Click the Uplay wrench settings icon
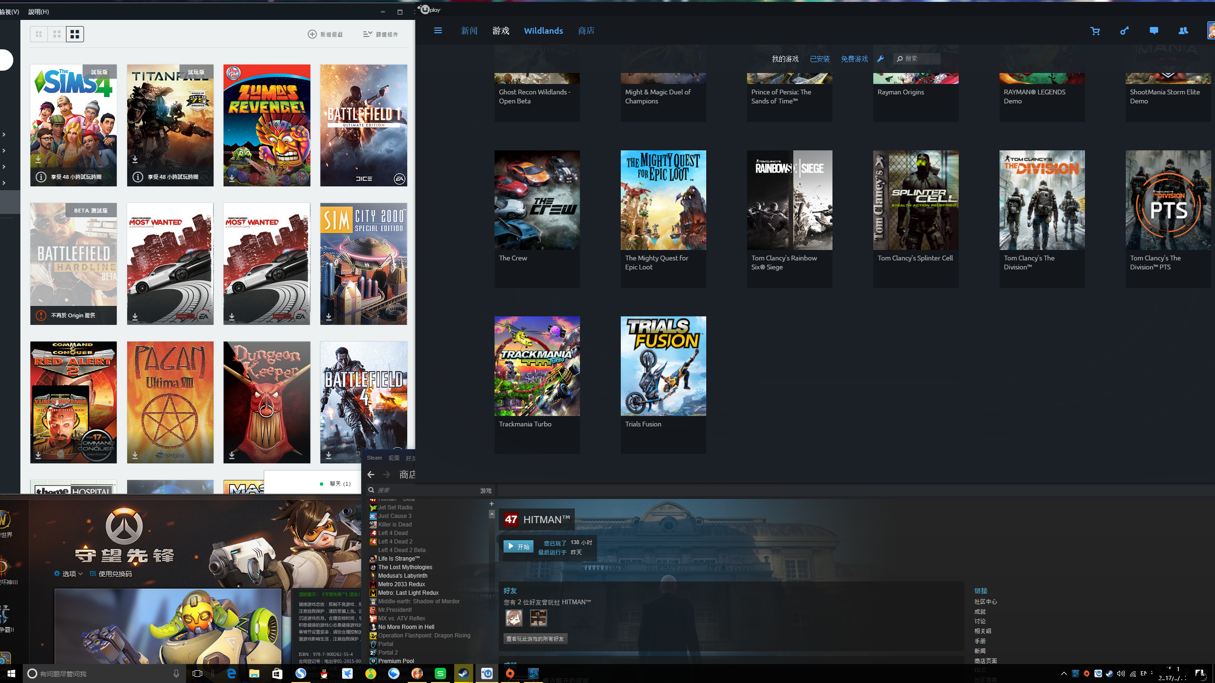1215x683 pixels. click(x=880, y=59)
